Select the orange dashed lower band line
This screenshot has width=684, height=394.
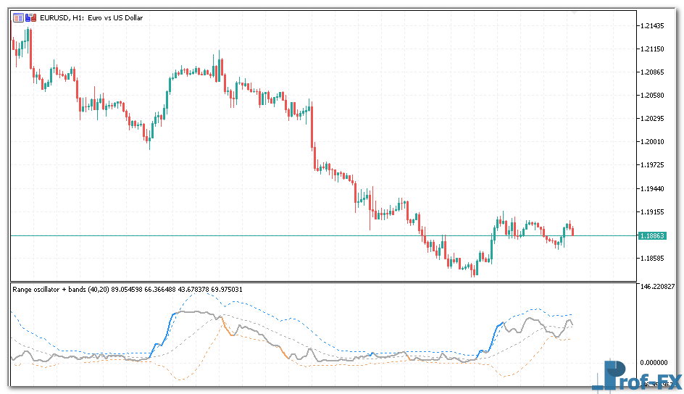[x=181, y=376]
